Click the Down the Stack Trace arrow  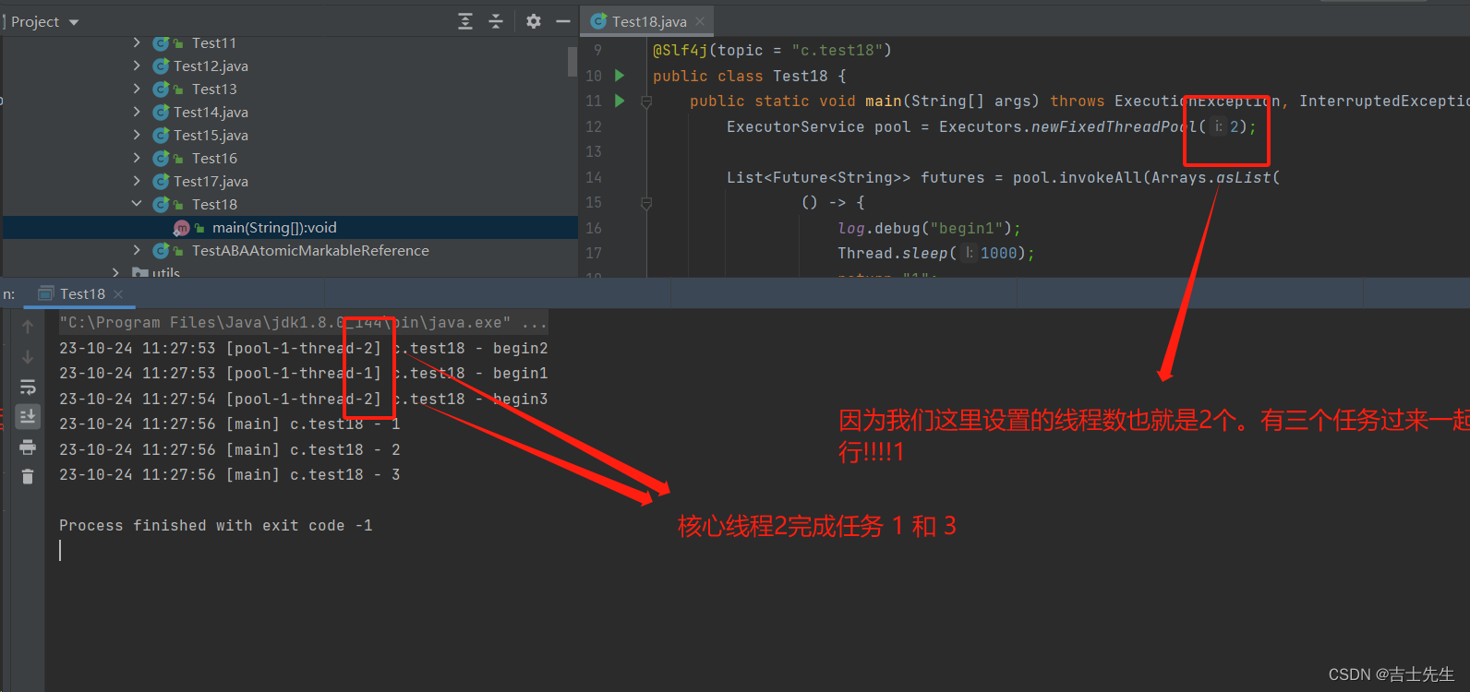click(x=28, y=357)
